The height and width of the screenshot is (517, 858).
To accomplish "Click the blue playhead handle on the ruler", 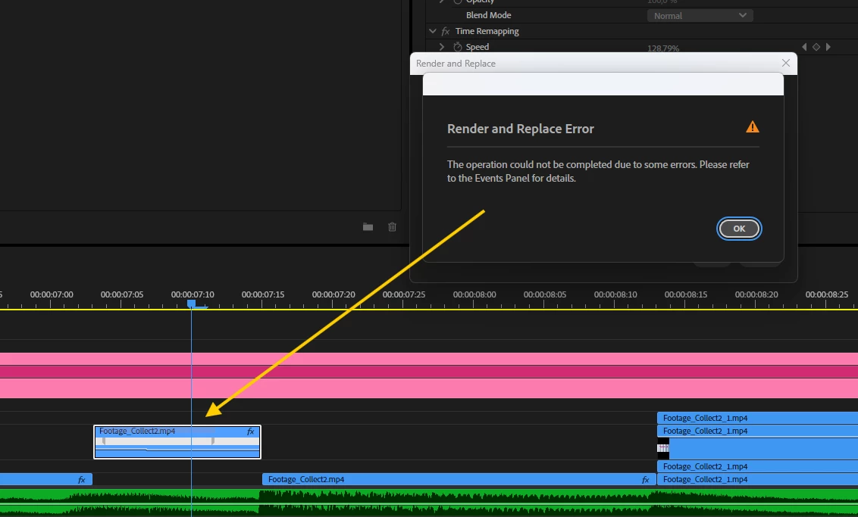I will point(191,304).
